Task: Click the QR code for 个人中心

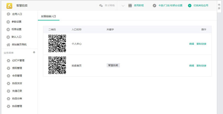Action: click(x=57, y=43)
